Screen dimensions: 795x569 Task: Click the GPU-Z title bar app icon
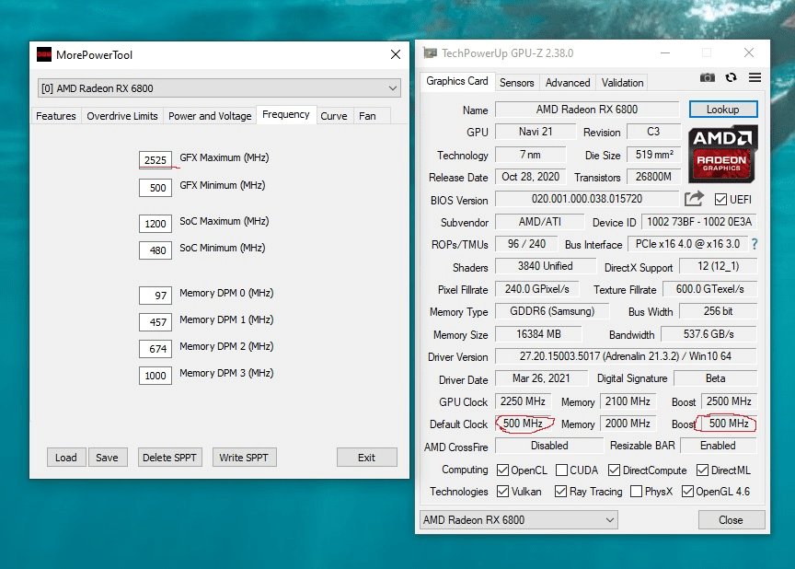430,52
